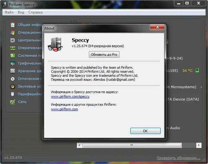Click the Network card icon
The height and width of the screenshot is (164, 208).
(13, 102)
